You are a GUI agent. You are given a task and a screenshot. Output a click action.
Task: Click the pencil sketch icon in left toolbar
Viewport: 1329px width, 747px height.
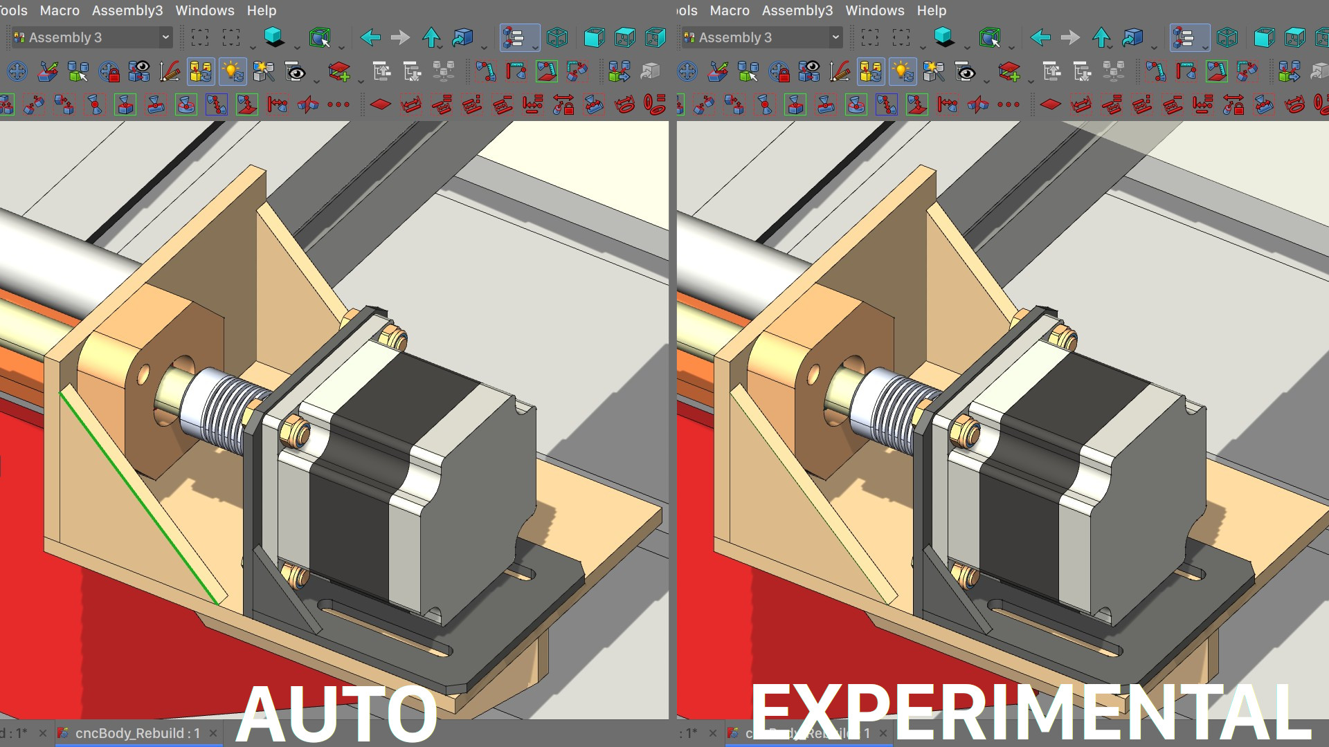170,71
